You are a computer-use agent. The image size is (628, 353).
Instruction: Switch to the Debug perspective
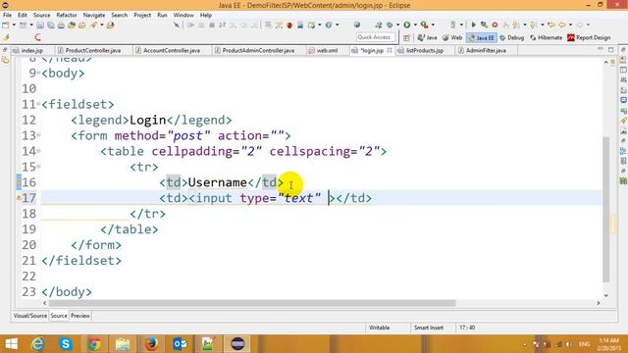pyautogui.click(x=512, y=37)
